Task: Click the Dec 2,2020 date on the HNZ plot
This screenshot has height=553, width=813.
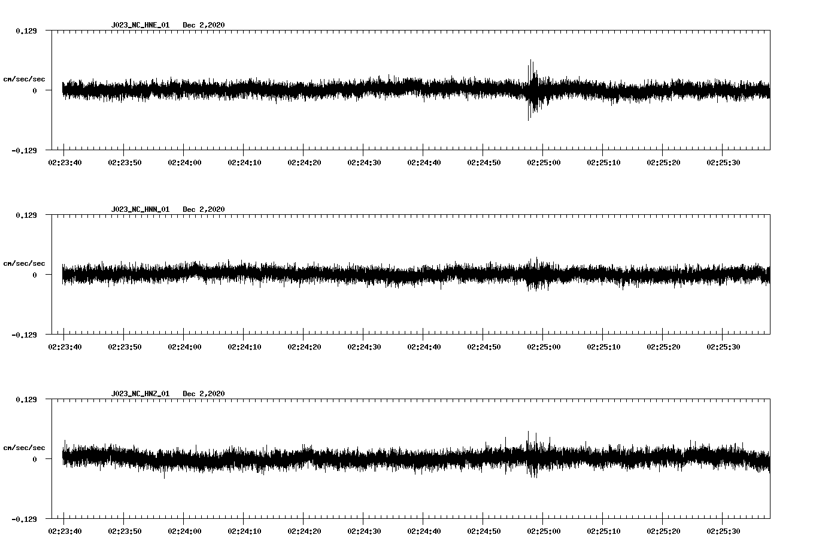Action: pyautogui.click(x=205, y=393)
